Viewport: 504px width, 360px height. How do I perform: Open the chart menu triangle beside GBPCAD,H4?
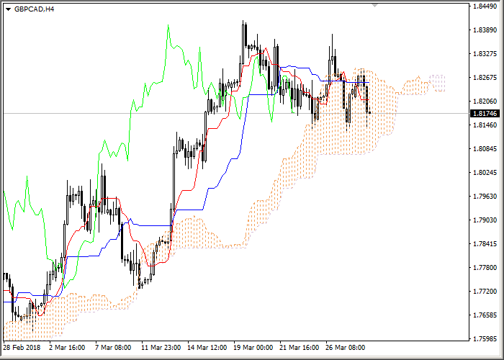tap(9, 9)
